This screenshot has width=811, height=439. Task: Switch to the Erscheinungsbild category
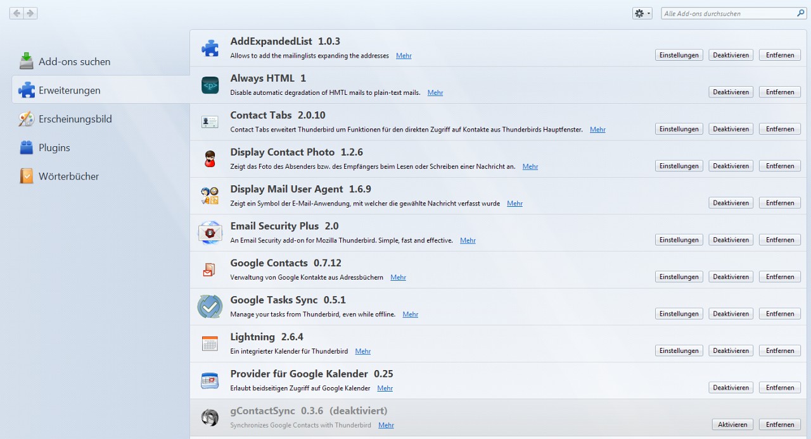[101, 119]
